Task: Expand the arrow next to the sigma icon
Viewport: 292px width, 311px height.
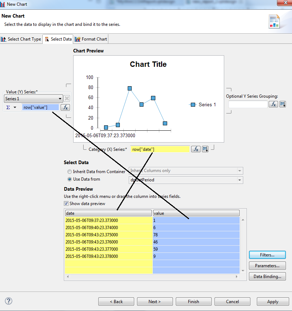Action: [15, 107]
